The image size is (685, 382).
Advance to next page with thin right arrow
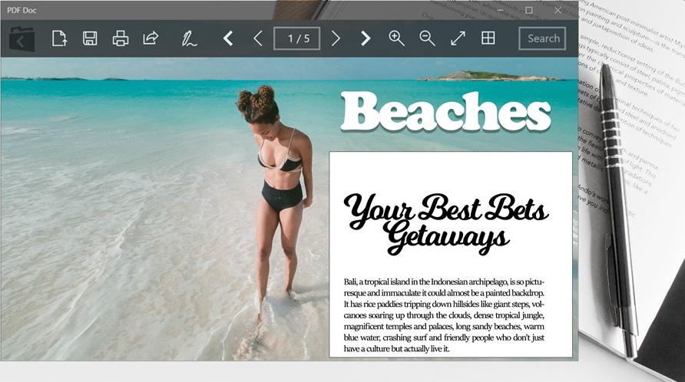coord(336,38)
